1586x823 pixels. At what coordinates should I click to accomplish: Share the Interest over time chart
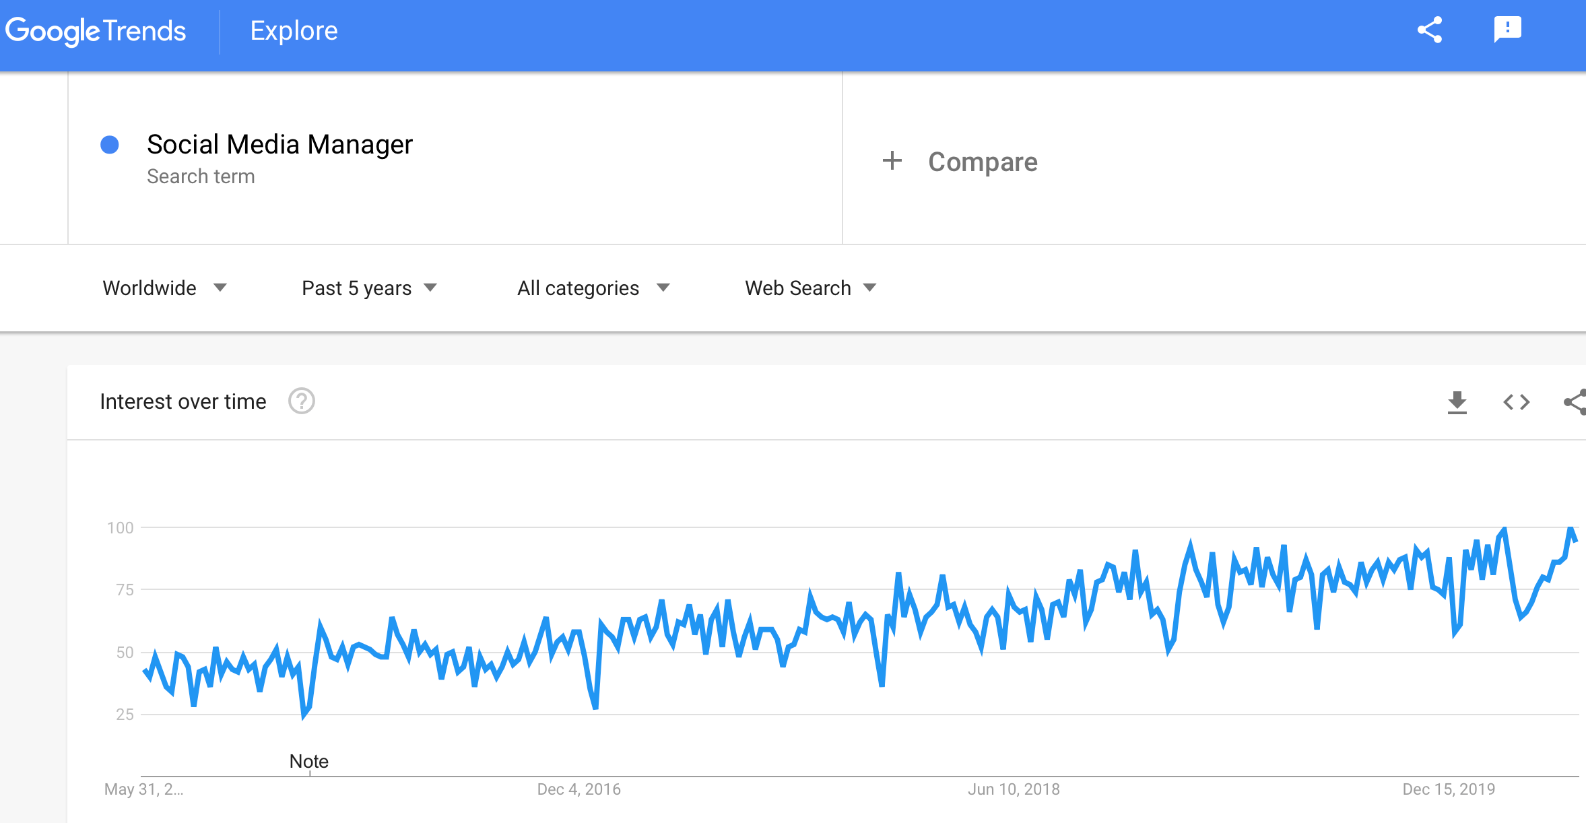click(x=1575, y=402)
